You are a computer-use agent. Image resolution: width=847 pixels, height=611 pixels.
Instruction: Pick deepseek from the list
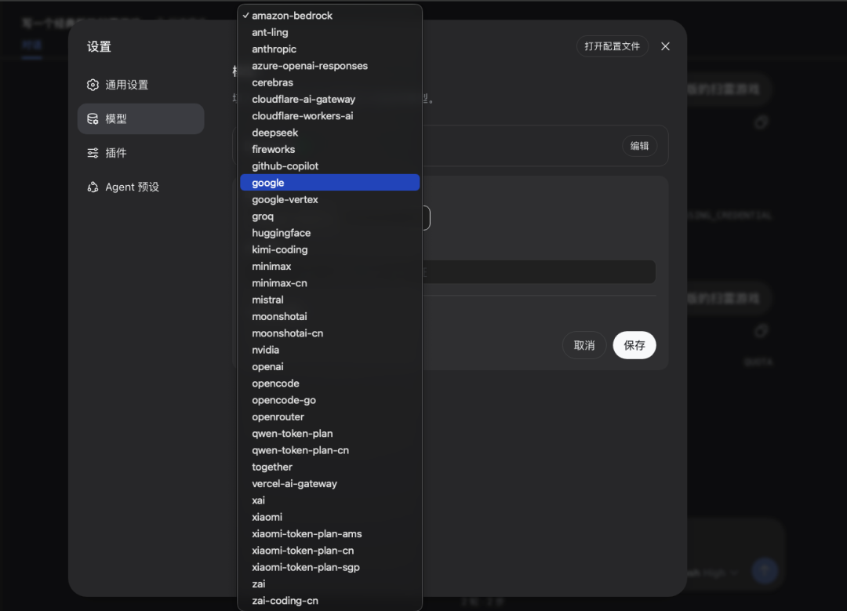[x=329, y=133]
